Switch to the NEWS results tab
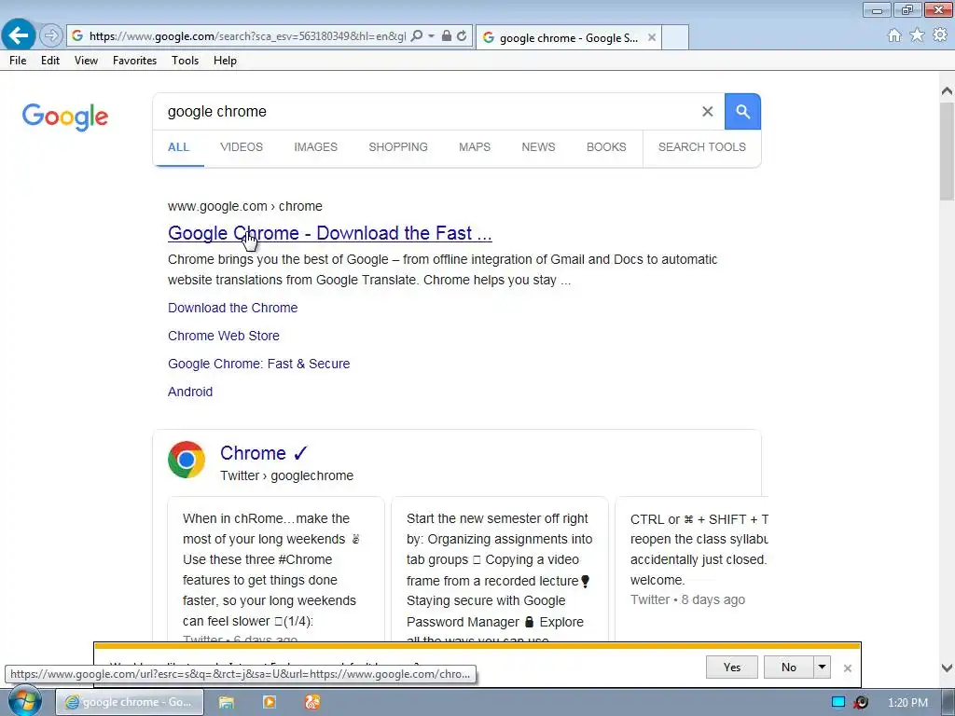 coord(538,147)
